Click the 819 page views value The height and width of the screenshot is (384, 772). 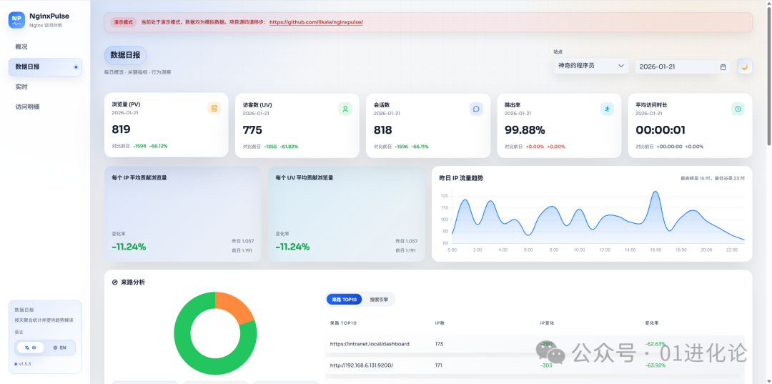coord(121,130)
